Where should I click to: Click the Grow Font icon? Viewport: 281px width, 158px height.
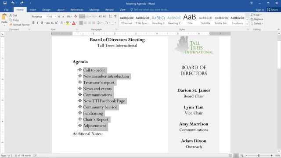59,17
